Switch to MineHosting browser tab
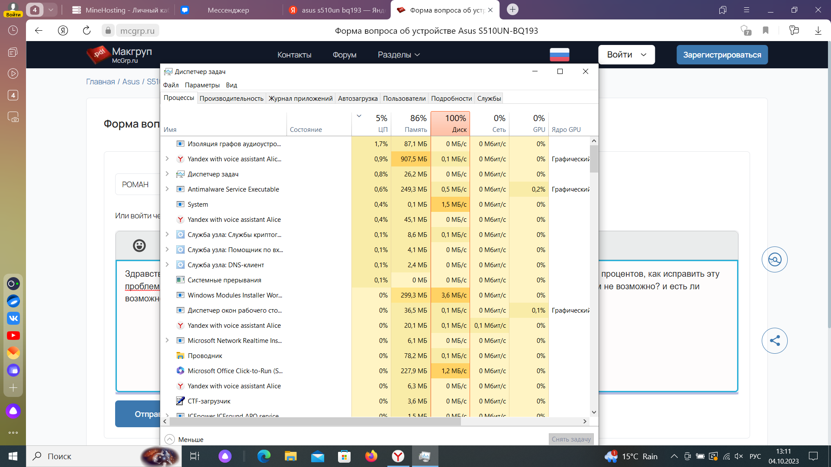Image resolution: width=831 pixels, height=467 pixels. click(x=120, y=10)
